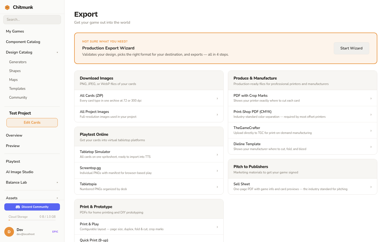The width and height of the screenshot is (387, 242).
Task: Choose TheGameCrafter upload option
Action: coord(303,130)
